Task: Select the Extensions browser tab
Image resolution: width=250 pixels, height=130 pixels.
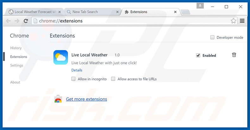Action: pos(151,12)
